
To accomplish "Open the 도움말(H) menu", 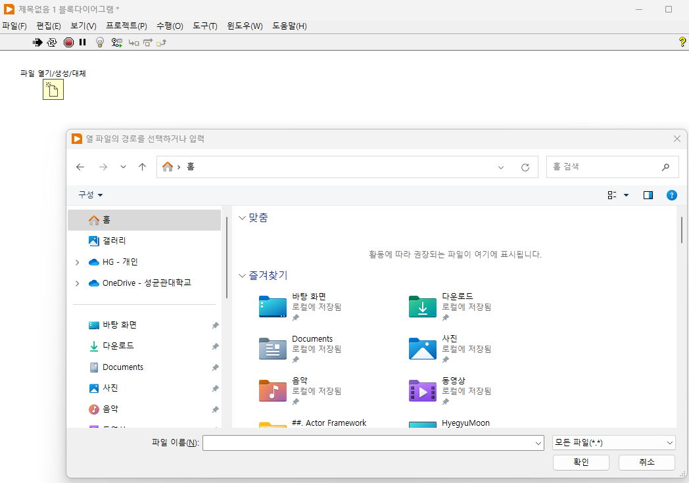I will (289, 26).
